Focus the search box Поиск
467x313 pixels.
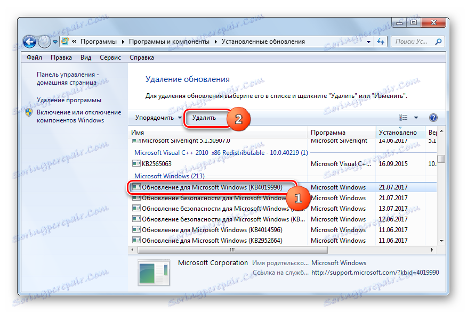coord(412,42)
